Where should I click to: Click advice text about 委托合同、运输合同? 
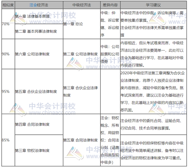153,124
